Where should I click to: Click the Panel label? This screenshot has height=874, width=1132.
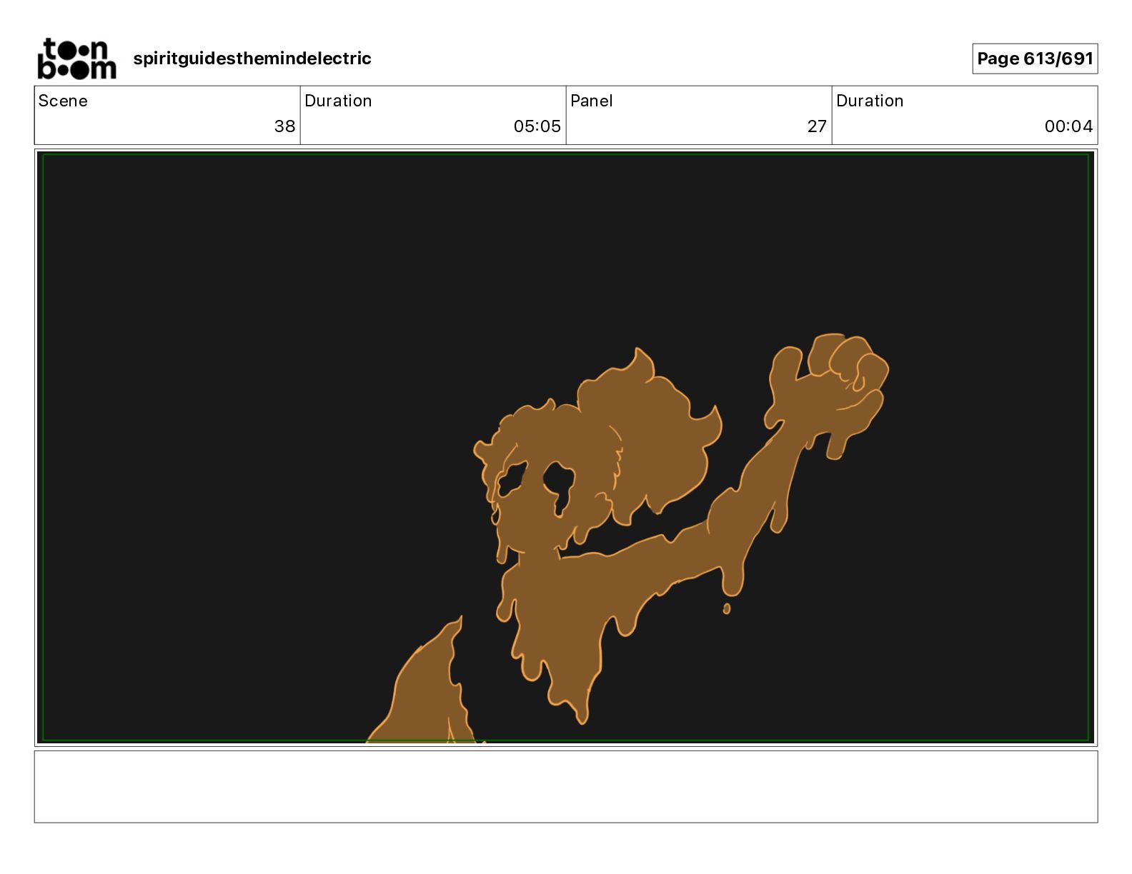coord(592,101)
